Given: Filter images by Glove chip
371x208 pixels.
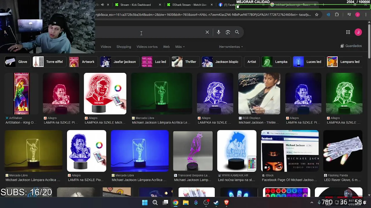Looking at the screenshot, I should pos(17,62).
